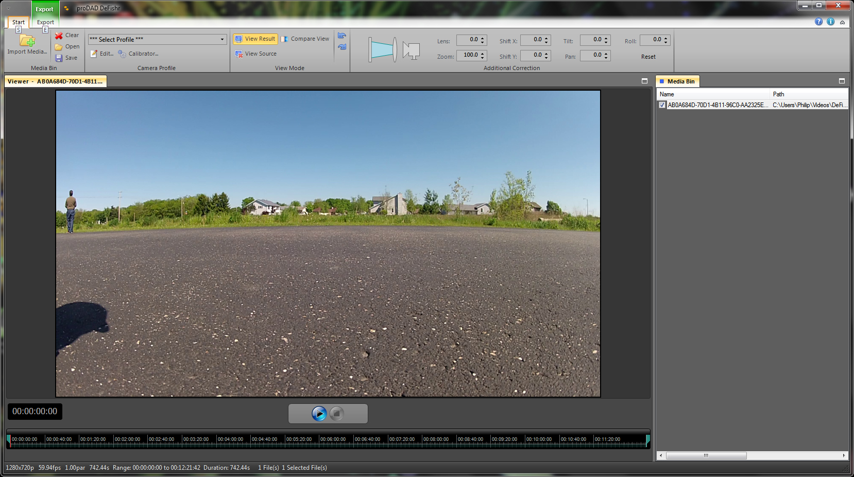Viewport: 854px width, 477px height.
Task: Sort Media Bin by Path column header
Action: 809,94
